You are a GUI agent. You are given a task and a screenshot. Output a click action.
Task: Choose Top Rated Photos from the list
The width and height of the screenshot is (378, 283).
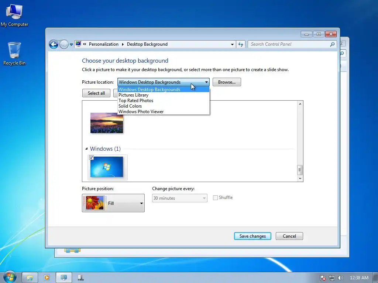(x=164, y=101)
